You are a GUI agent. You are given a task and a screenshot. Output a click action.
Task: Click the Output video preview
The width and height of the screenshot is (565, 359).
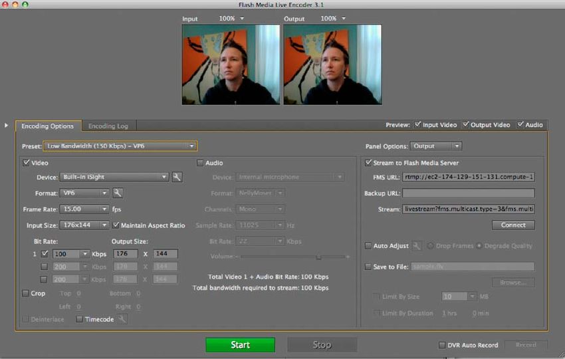[x=332, y=64]
